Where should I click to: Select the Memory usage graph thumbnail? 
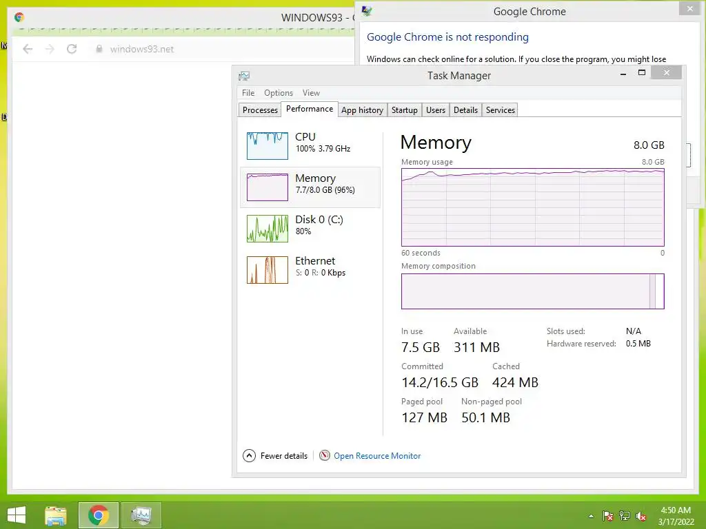[x=267, y=187]
